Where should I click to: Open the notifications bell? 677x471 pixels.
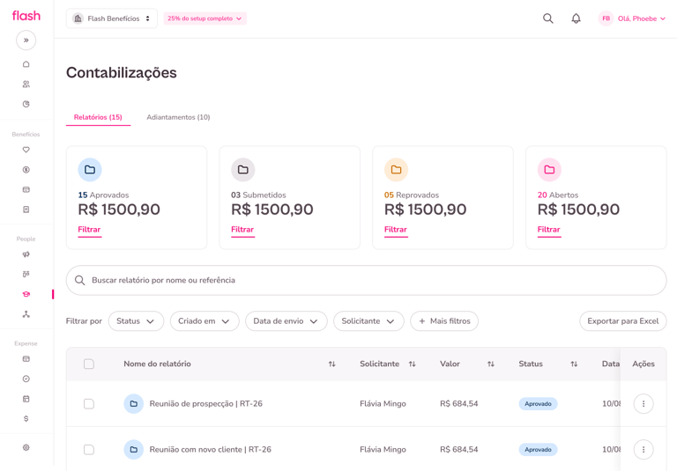click(576, 18)
